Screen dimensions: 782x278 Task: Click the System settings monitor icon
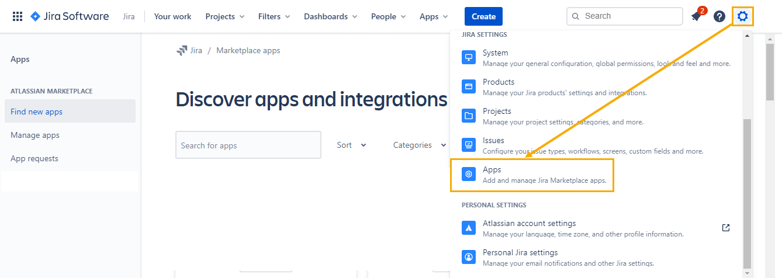469,57
